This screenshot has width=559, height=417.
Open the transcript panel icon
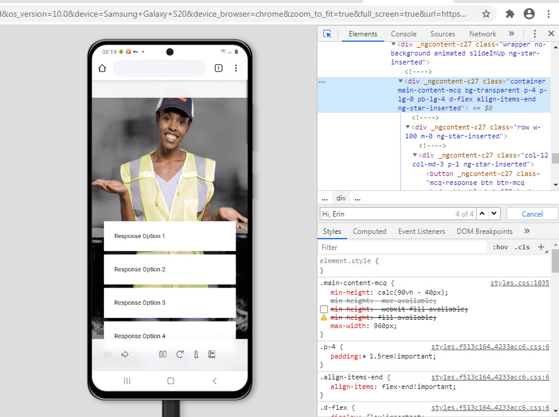click(212, 354)
